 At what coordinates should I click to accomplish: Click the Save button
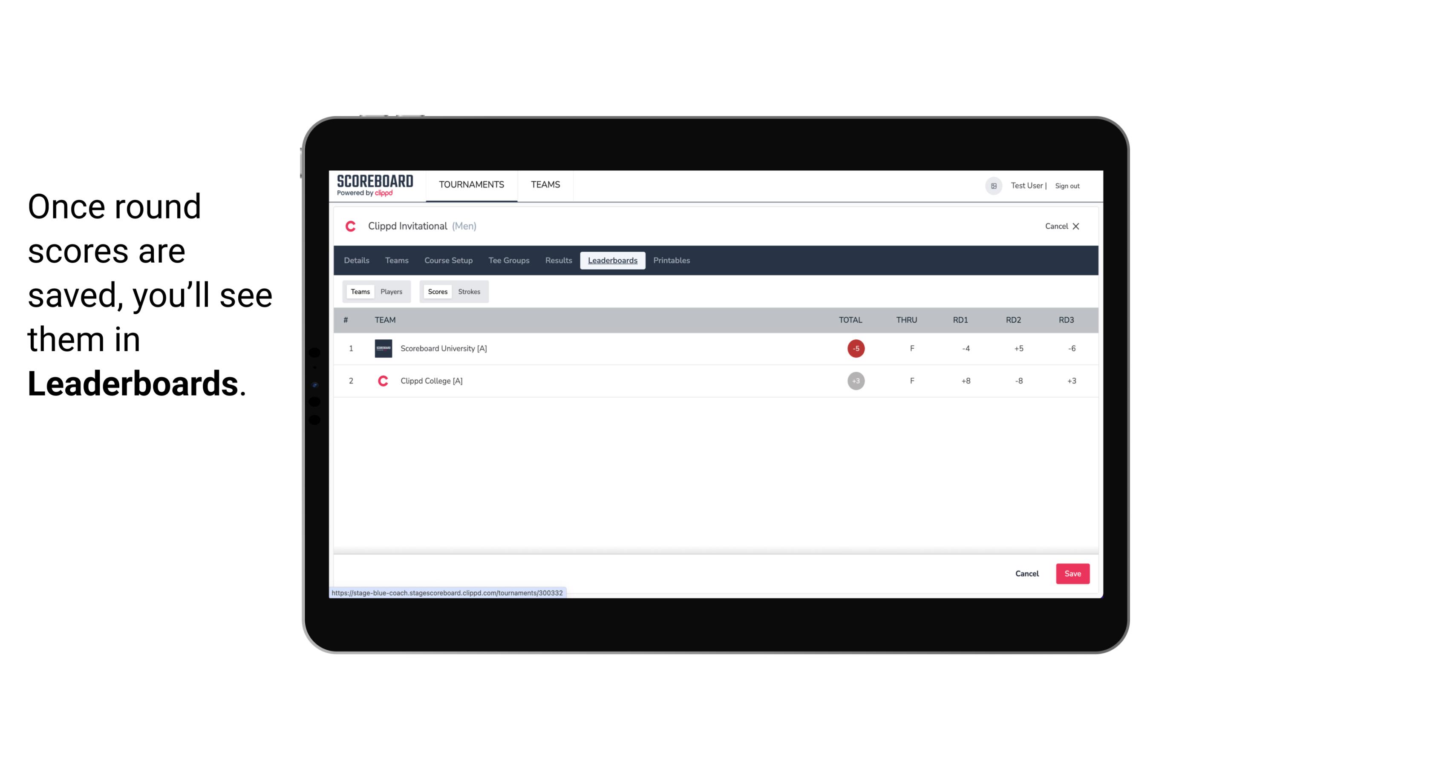tap(1072, 573)
